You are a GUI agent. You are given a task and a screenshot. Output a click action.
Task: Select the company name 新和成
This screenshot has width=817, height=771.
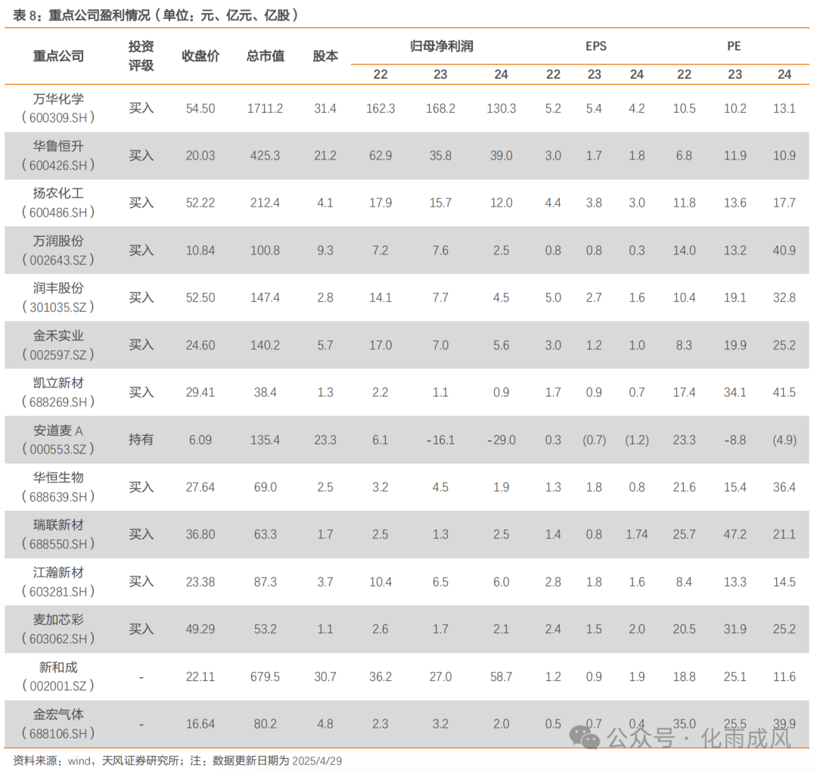tap(58, 667)
